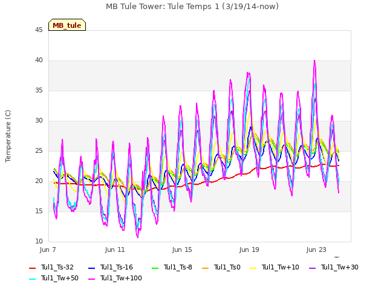Toggle the Tul1_Tw+100 legend entry

(x=115, y=278)
